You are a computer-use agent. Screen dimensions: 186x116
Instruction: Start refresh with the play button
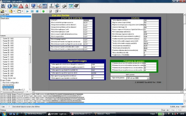click(x=27, y=11)
